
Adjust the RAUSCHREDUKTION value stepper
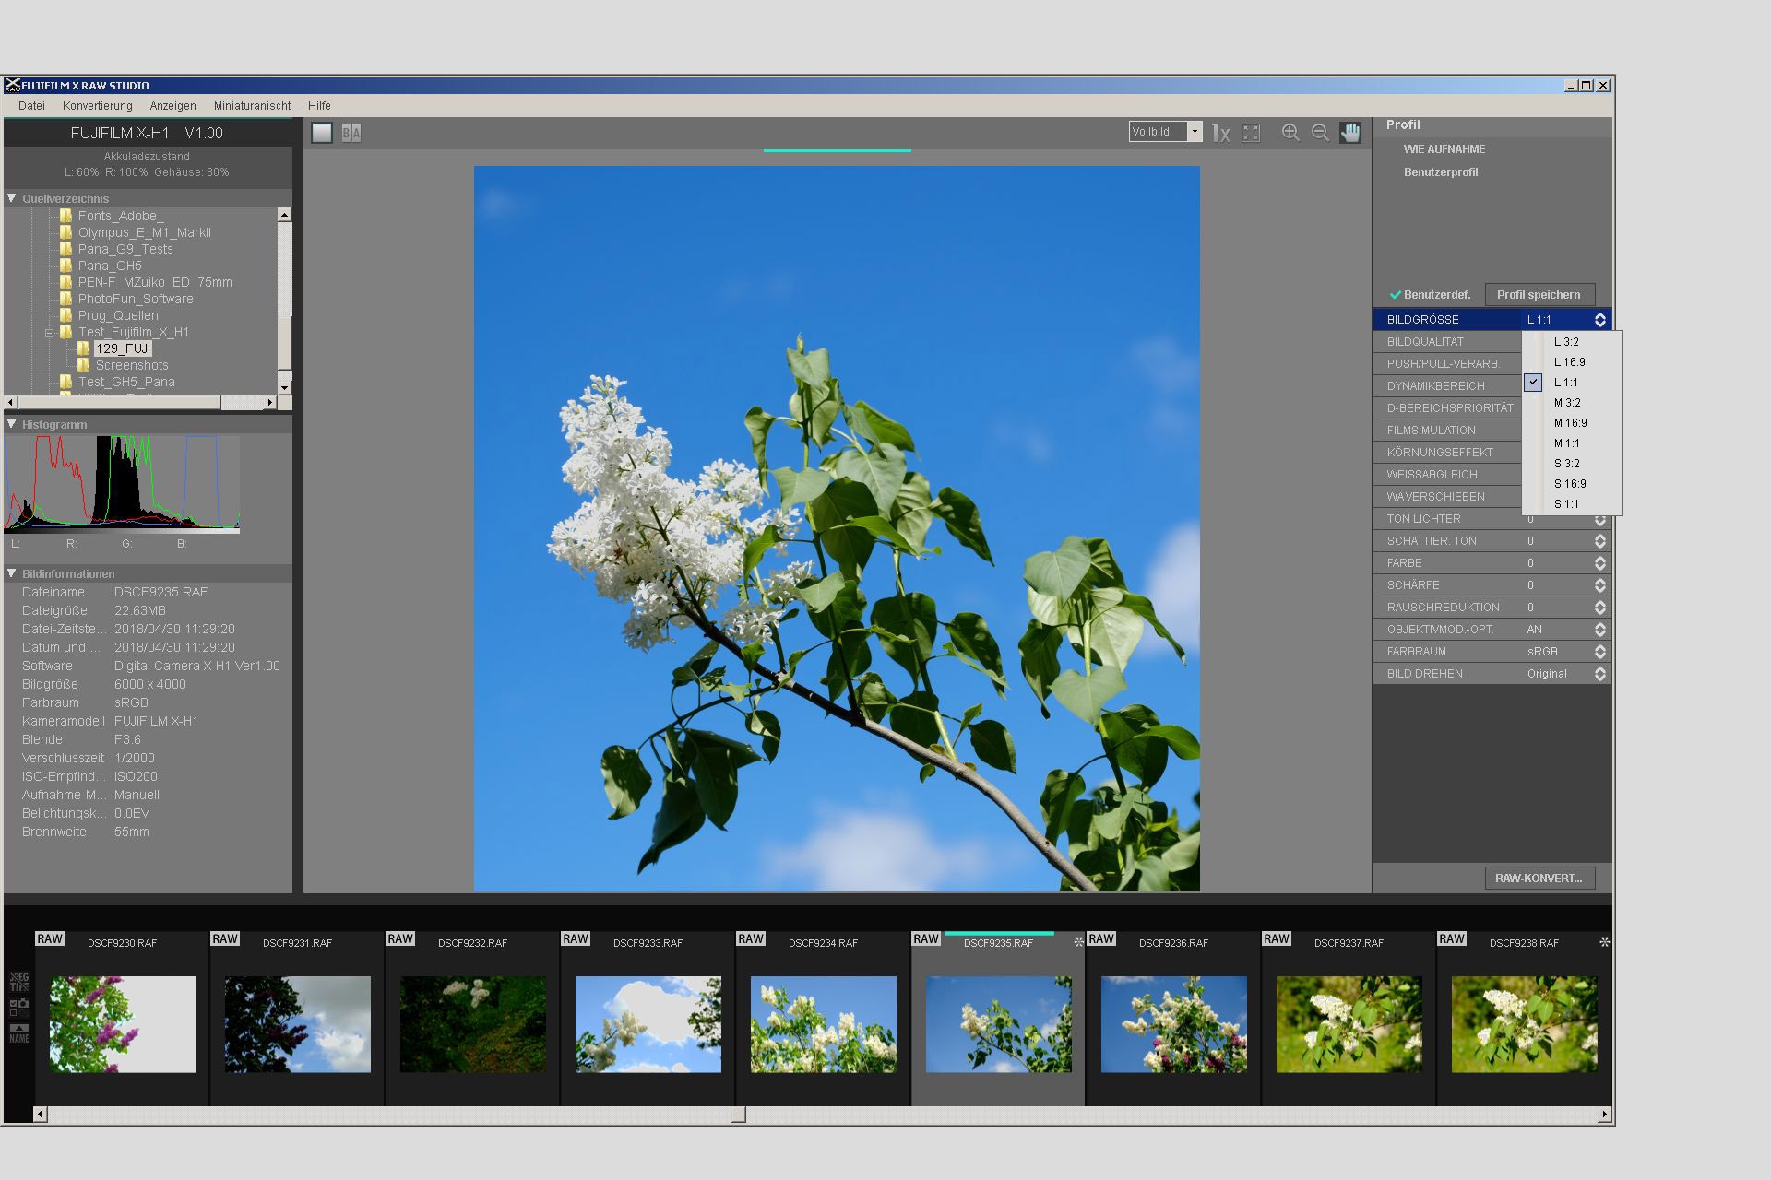point(1600,608)
